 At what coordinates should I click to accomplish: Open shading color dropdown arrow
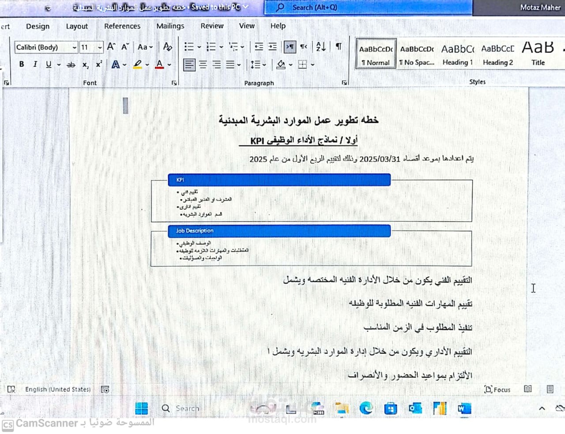290,65
